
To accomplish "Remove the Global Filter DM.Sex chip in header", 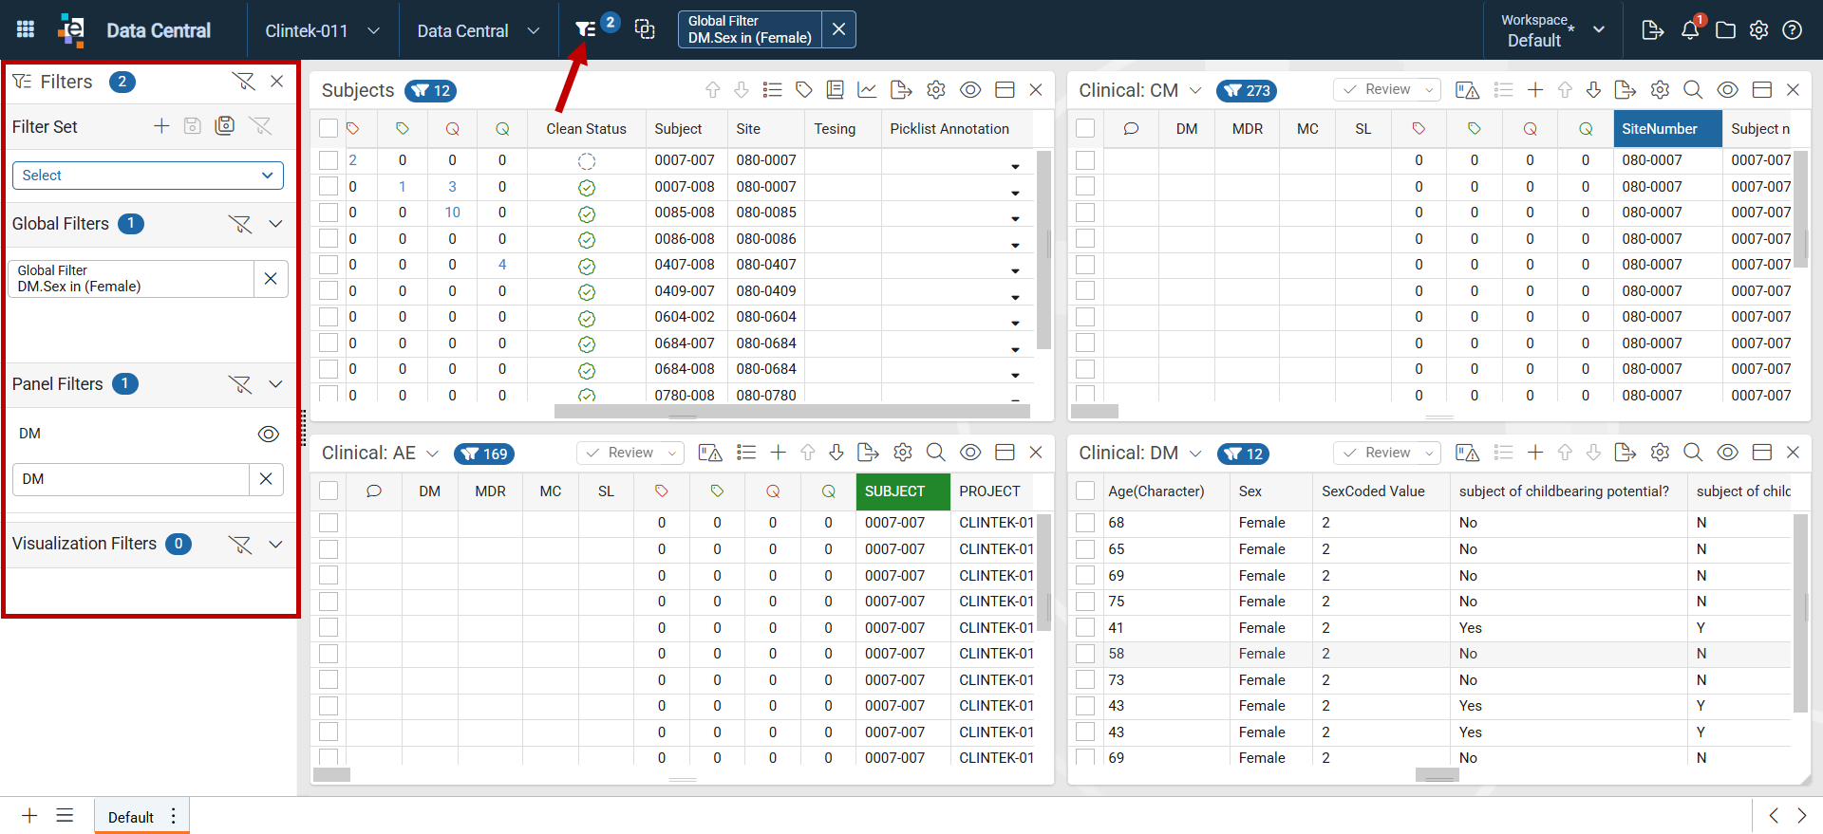I will click(x=838, y=29).
